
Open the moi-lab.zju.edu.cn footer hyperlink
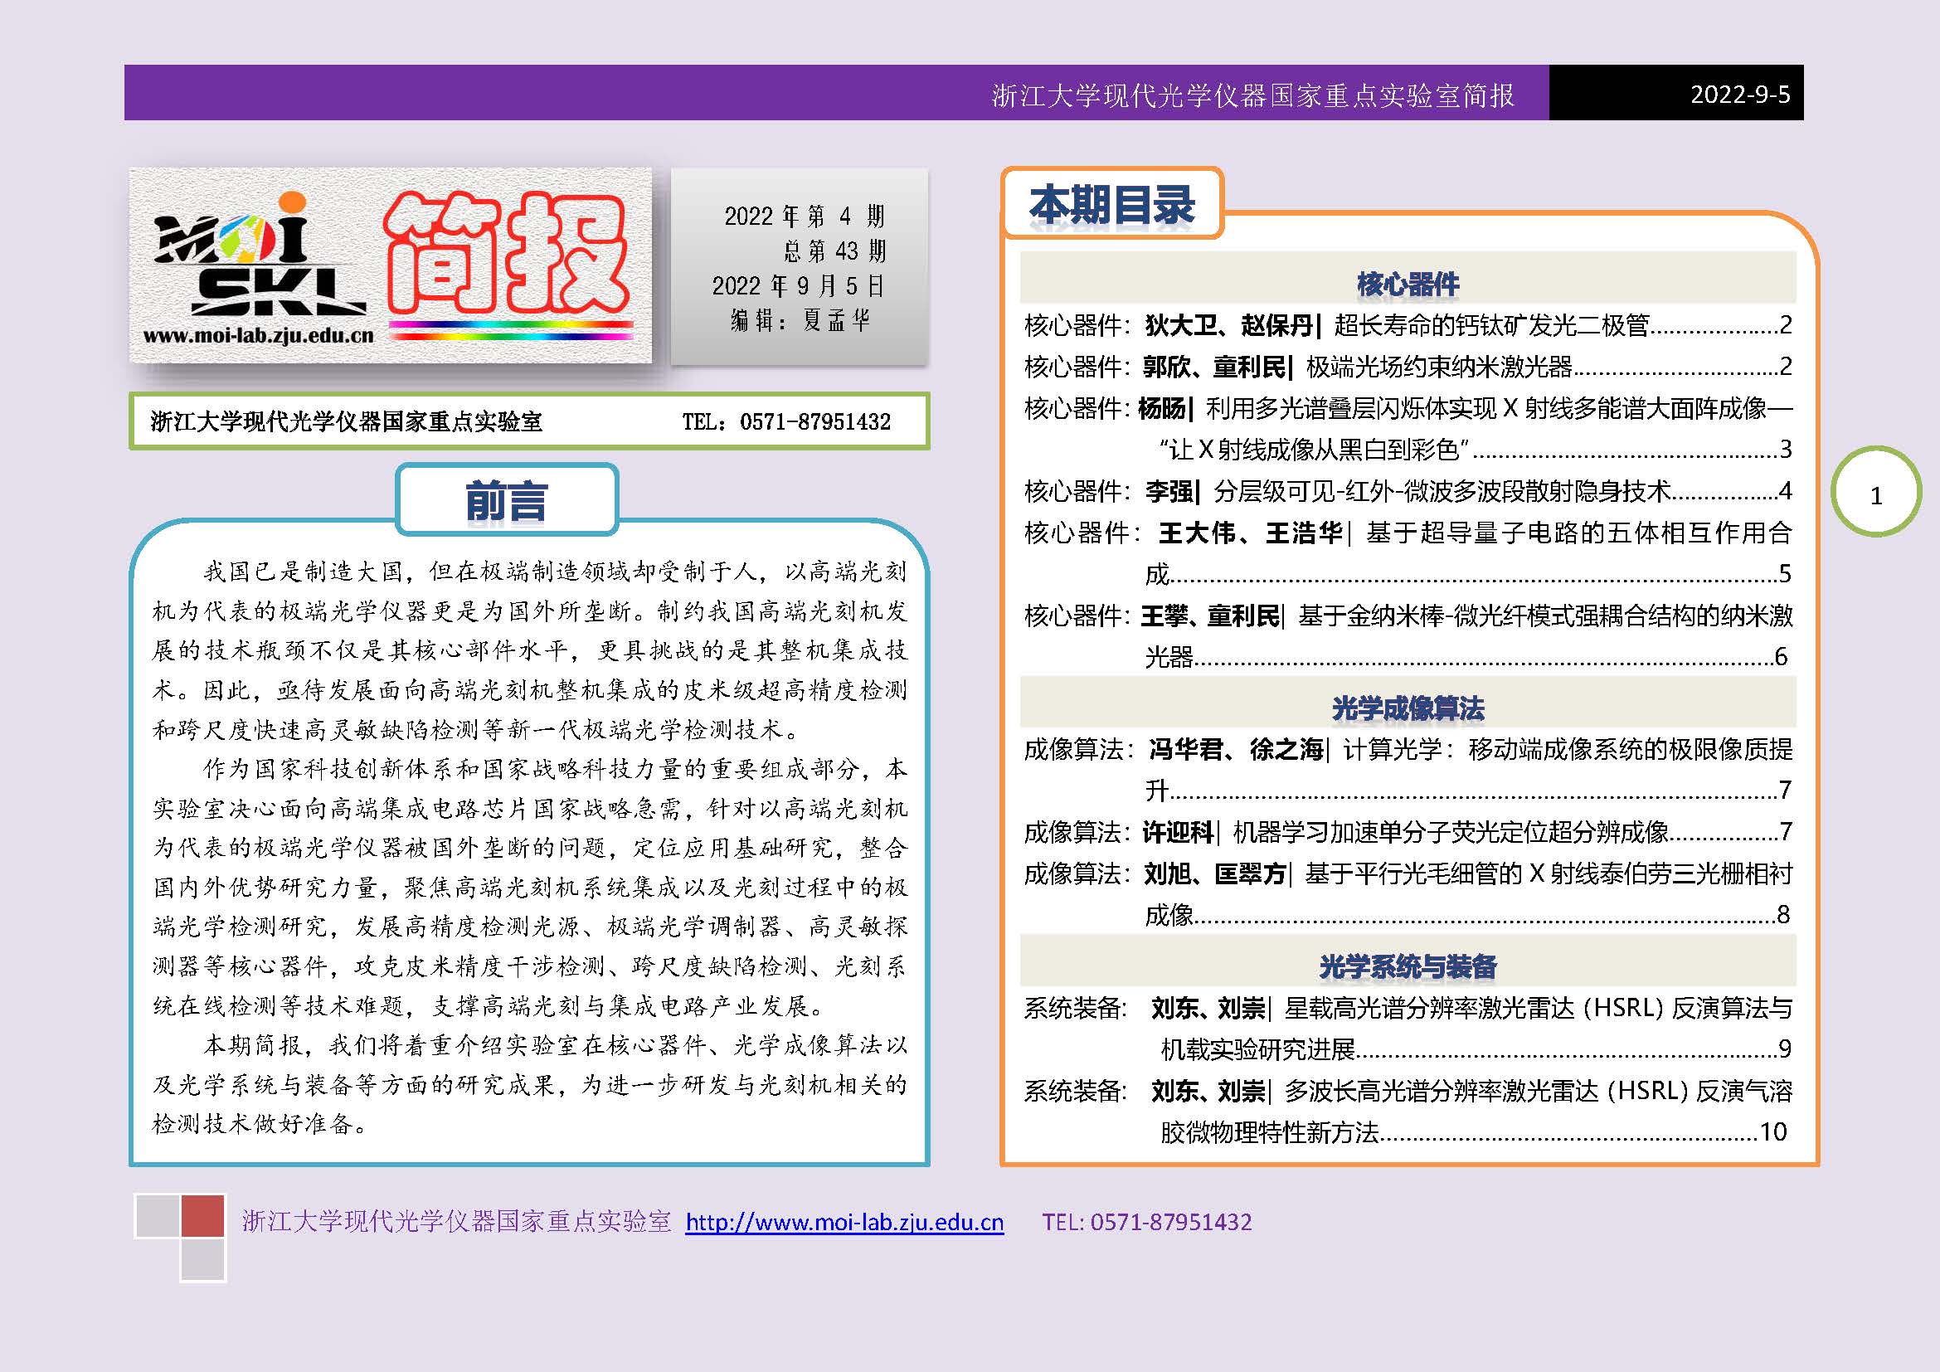[844, 1223]
